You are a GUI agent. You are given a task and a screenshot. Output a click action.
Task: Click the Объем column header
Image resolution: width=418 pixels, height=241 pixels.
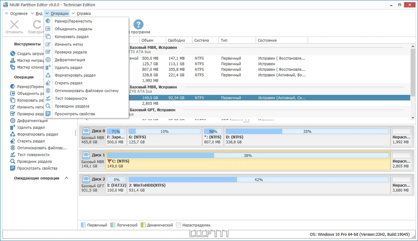pyautogui.click(x=152, y=40)
